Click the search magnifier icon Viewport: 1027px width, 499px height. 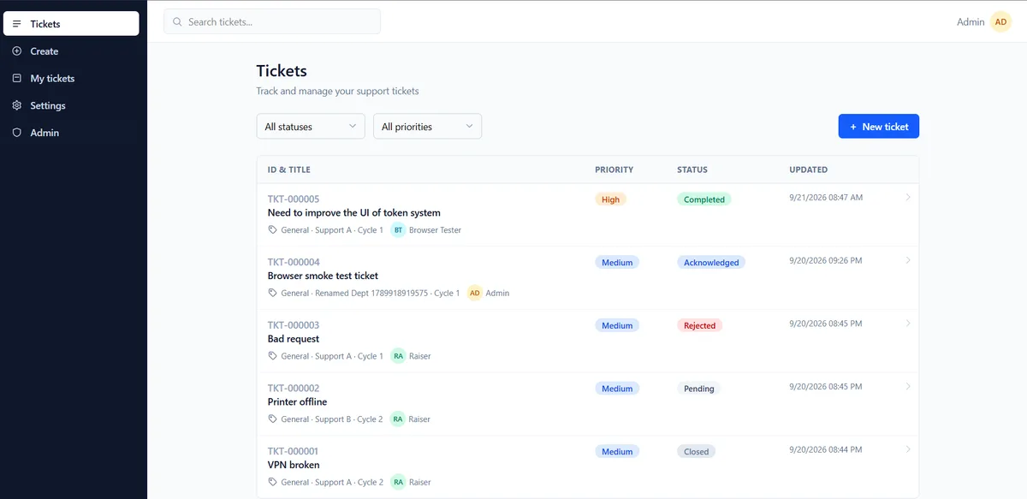(178, 21)
